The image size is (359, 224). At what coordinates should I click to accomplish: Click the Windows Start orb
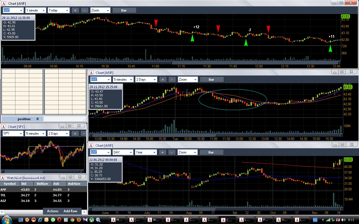[x=6, y=220]
